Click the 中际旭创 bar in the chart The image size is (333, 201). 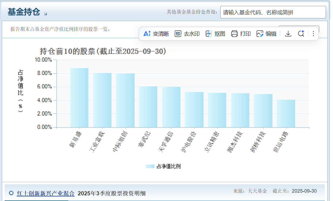click(x=125, y=100)
